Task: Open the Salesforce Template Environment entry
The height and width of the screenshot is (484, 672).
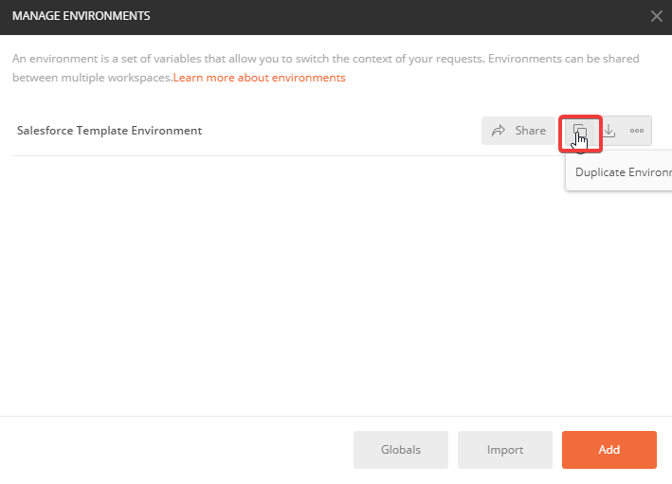Action: click(109, 131)
